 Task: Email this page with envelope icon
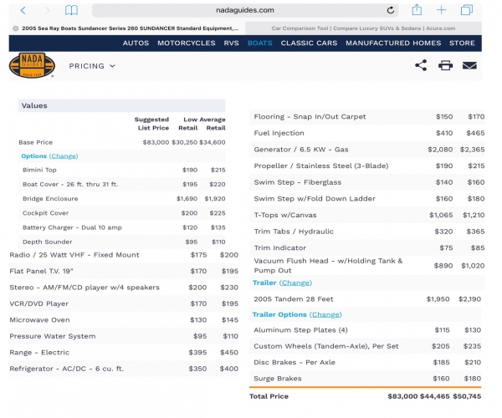[469, 65]
